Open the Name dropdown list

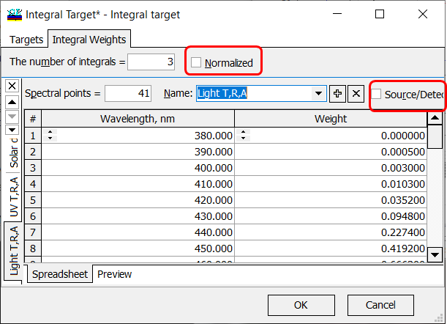[318, 94]
